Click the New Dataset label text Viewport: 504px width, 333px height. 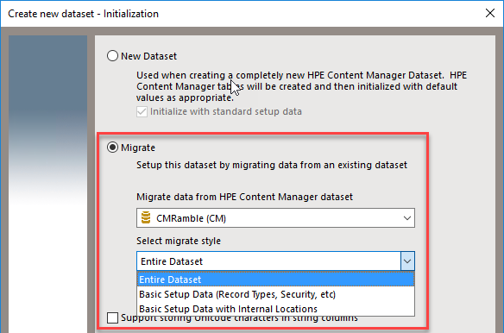[x=148, y=56]
